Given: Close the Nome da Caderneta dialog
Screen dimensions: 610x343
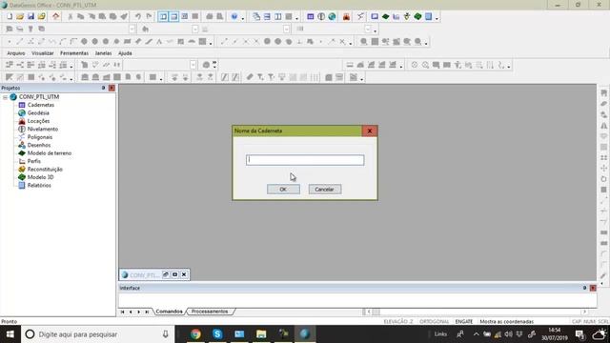Looking at the screenshot, I should [x=370, y=131].
